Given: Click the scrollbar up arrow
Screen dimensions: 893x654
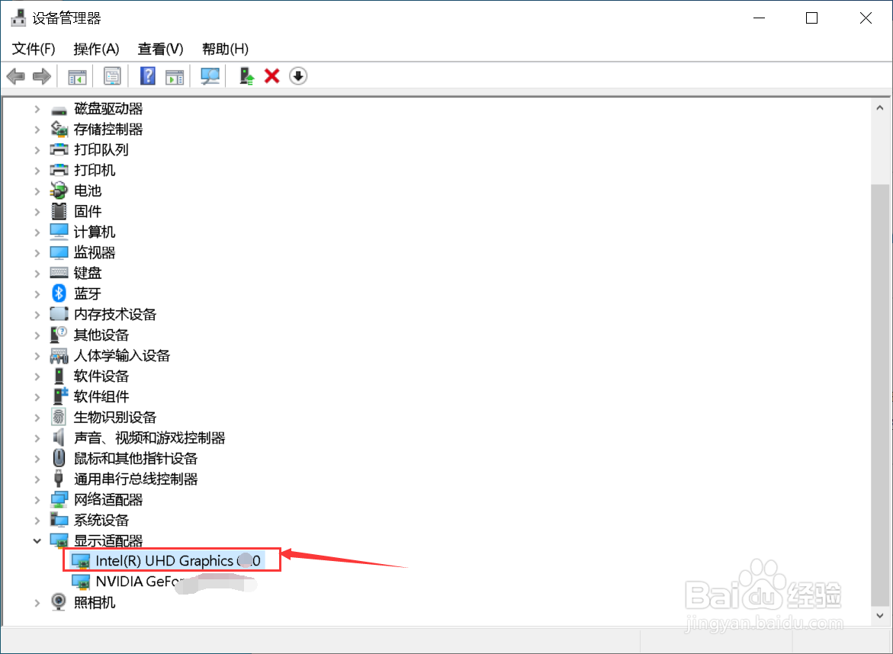Looking at the screenshot, I should tap(880, 107).
